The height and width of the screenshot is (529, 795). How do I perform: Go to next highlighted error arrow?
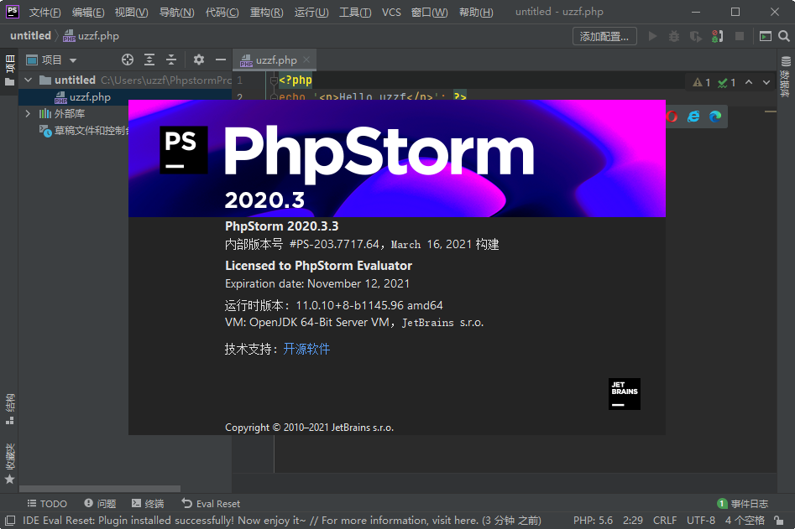(x=766, y=82)
